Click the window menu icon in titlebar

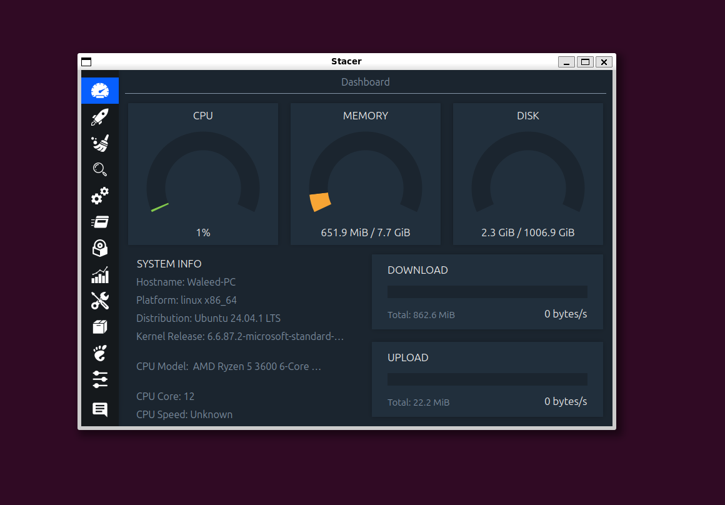pos(86,61)
